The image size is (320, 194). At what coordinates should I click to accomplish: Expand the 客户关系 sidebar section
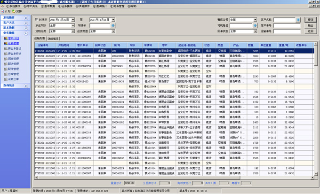(26, 23)
